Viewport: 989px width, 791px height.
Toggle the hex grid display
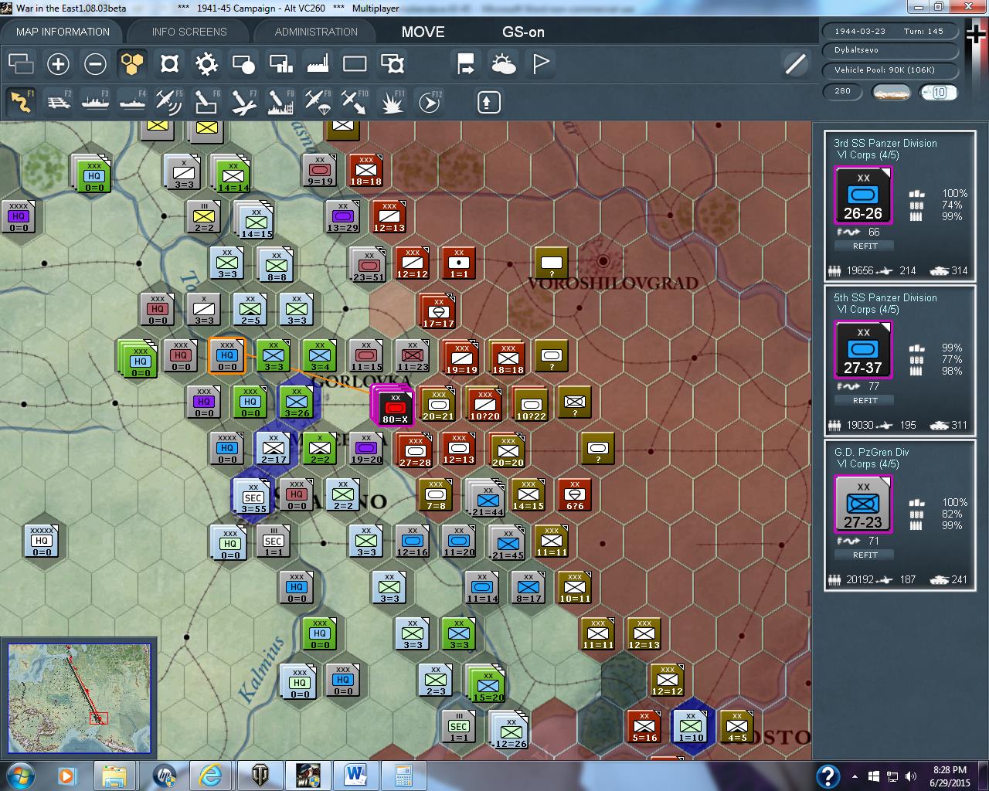pos(132,63)
